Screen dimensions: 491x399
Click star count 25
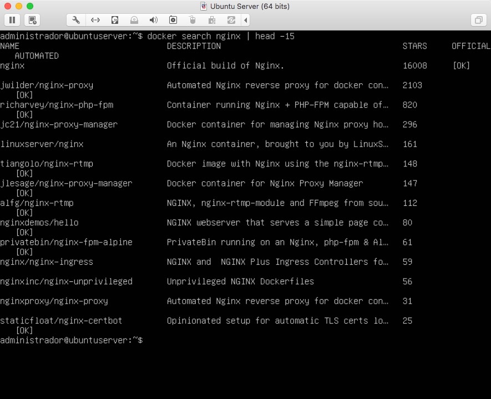click(407, 321)
